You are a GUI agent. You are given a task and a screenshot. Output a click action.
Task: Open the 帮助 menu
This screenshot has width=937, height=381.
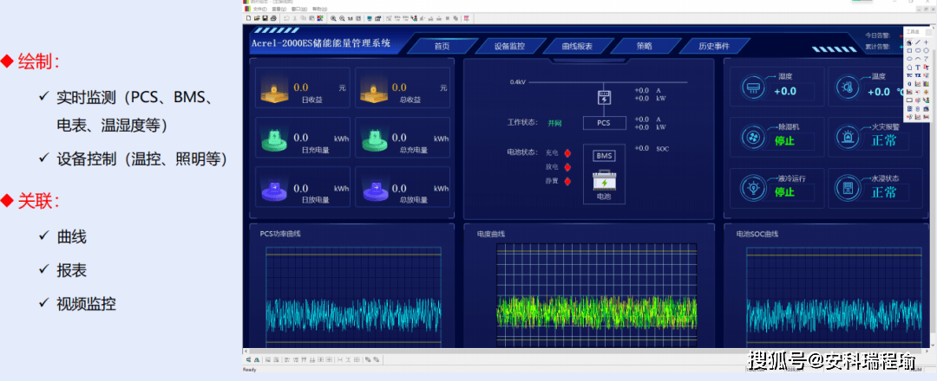point(319,9)
